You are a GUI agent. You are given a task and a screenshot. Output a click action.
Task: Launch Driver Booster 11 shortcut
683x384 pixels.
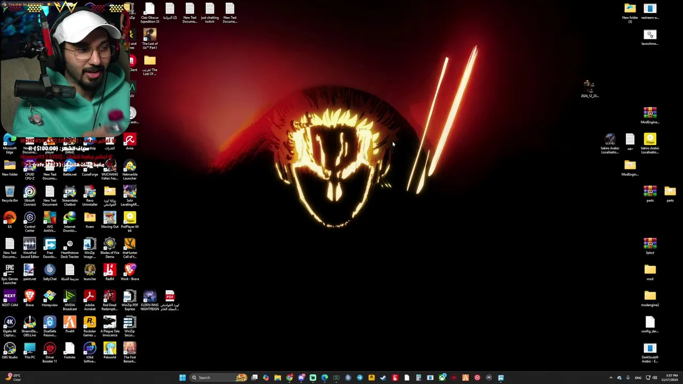click(50, 353)
